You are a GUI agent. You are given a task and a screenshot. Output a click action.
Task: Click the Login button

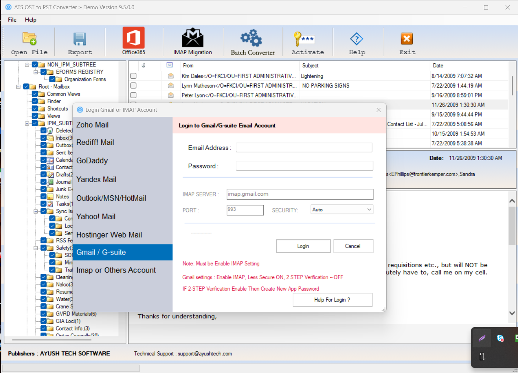click(303, 246)
